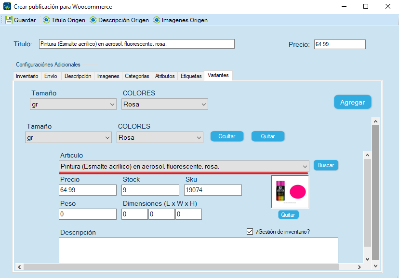Viewport: 399px width, 278px height.
Task: Click the Guardar save icon
Action: point(9,20)
